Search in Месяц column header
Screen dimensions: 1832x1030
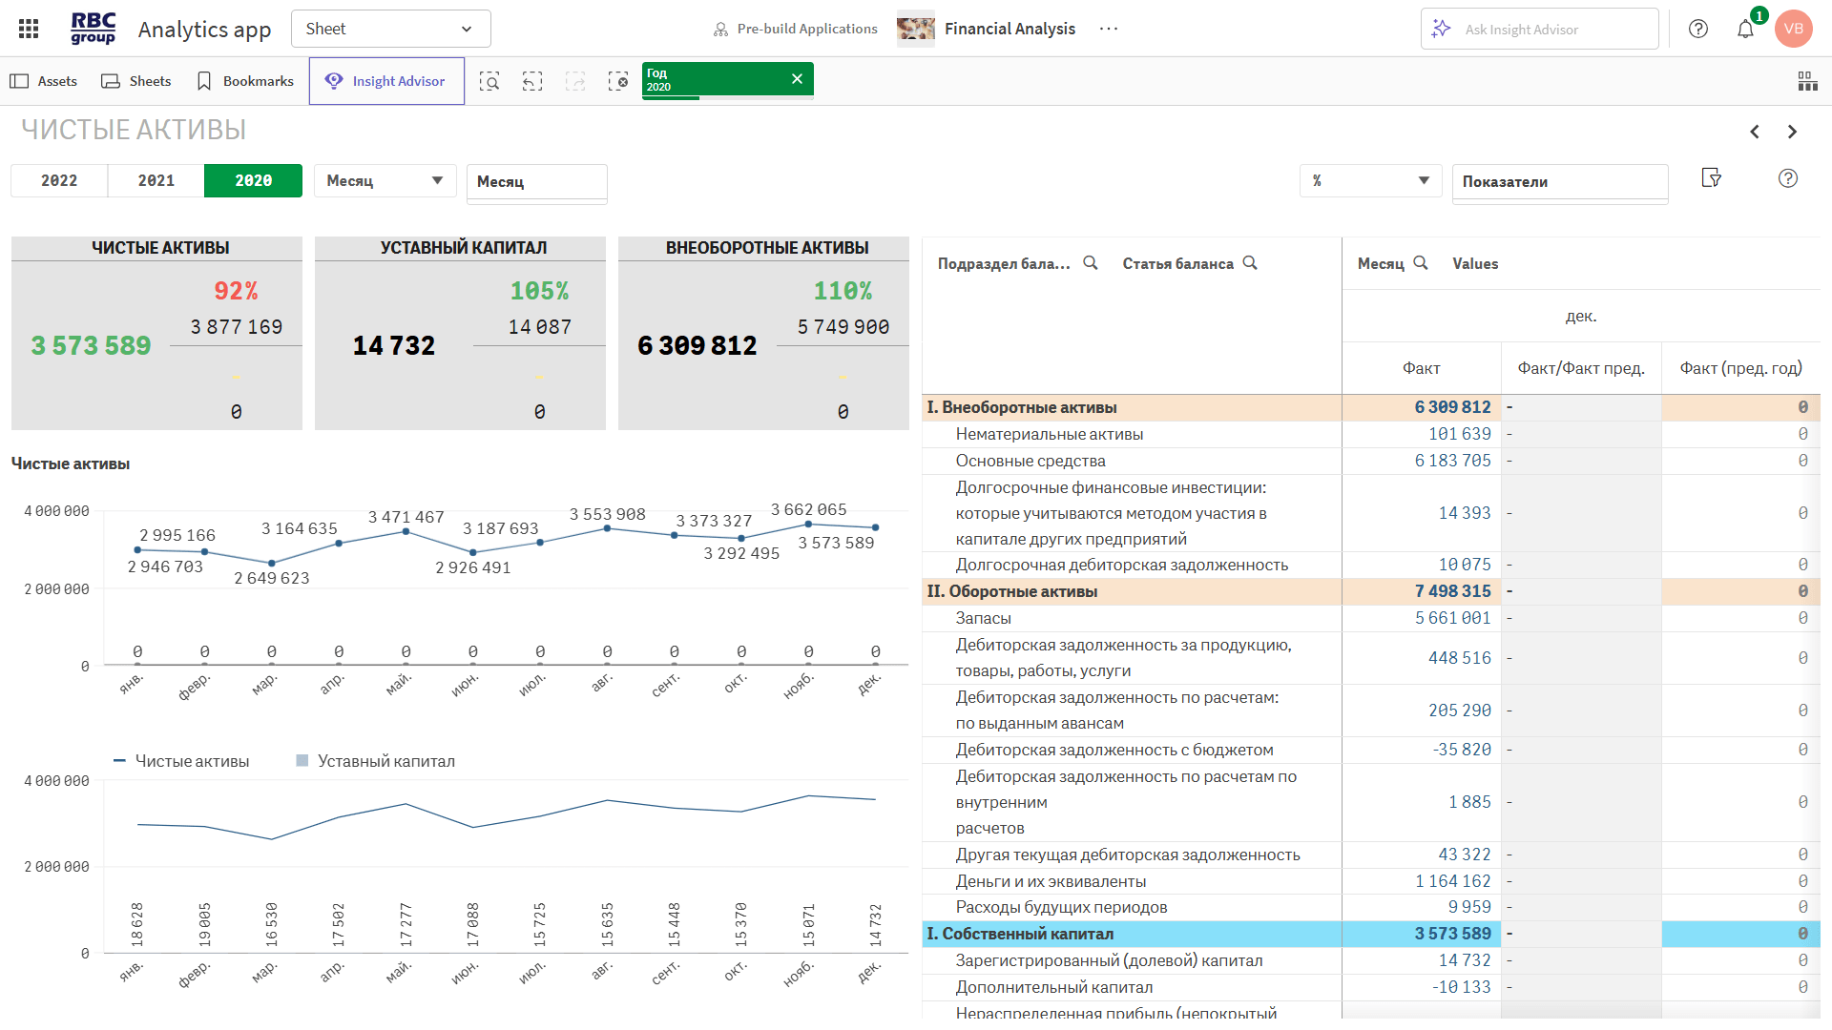(x=1420, y=263)
